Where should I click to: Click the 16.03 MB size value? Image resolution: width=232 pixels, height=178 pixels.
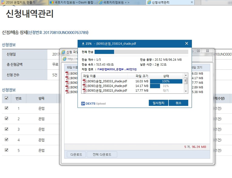[142, 81]
